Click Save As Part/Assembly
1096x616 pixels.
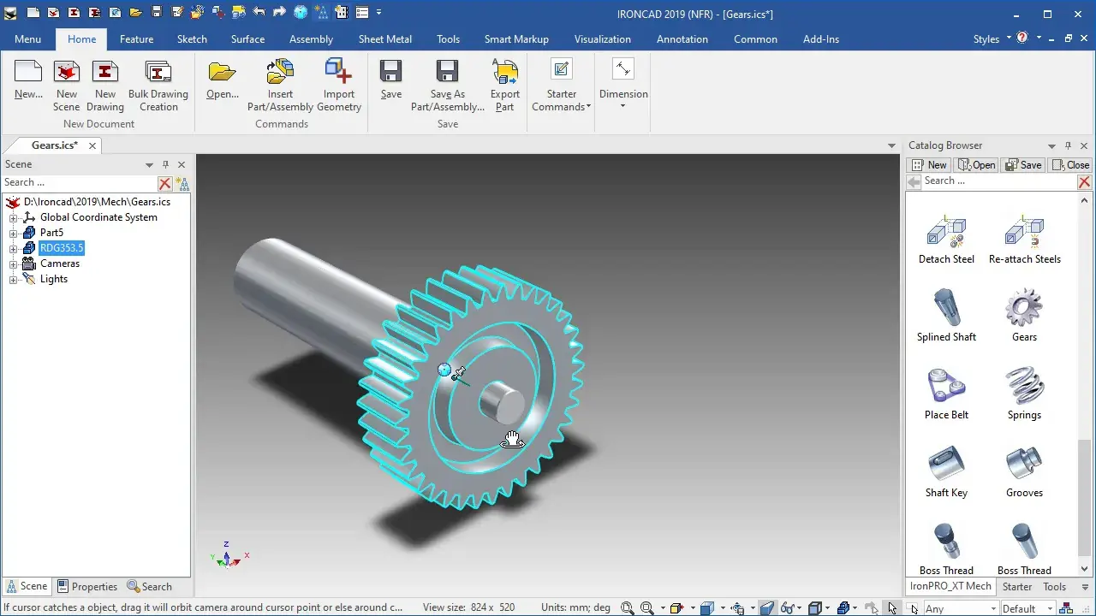click(x=448, y=86)
